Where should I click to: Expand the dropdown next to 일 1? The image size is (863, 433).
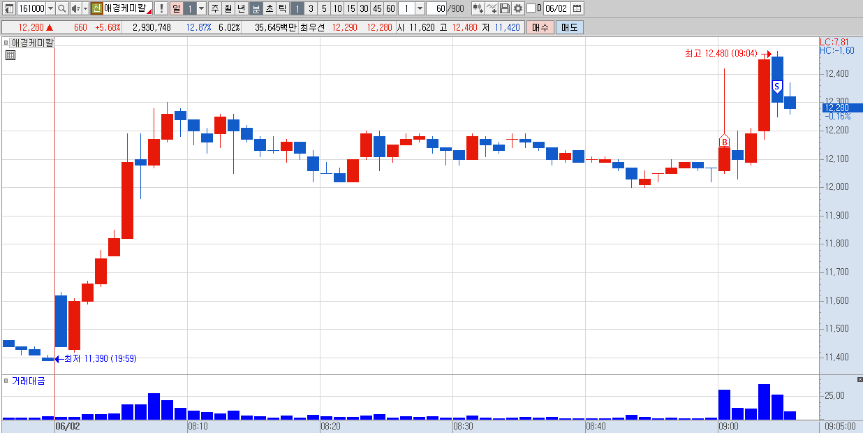coord(201,8)
